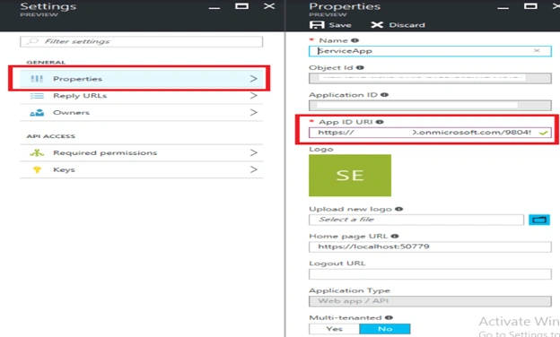560x337 pixels.
Task: Click the Required permissions network icon
Action: point(37,152)
